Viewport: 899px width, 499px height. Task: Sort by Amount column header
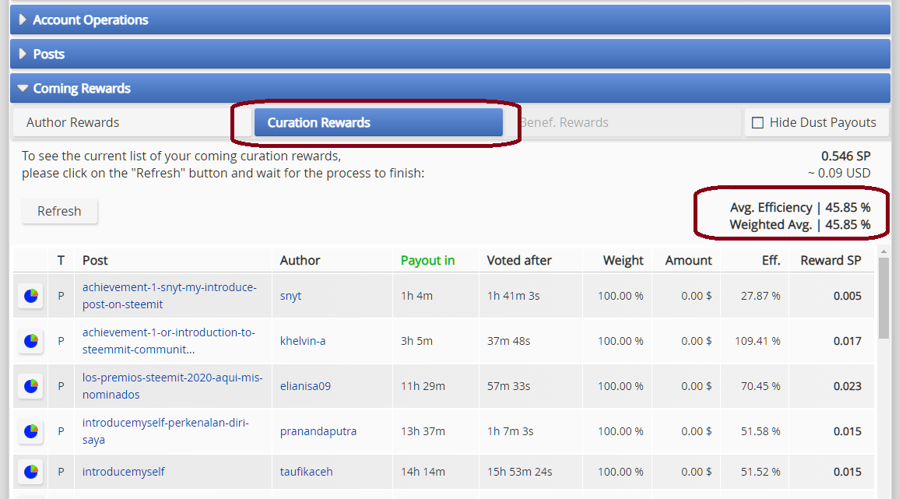(689, 260)
